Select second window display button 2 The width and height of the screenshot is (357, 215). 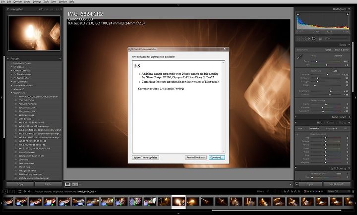pos(12,192)
